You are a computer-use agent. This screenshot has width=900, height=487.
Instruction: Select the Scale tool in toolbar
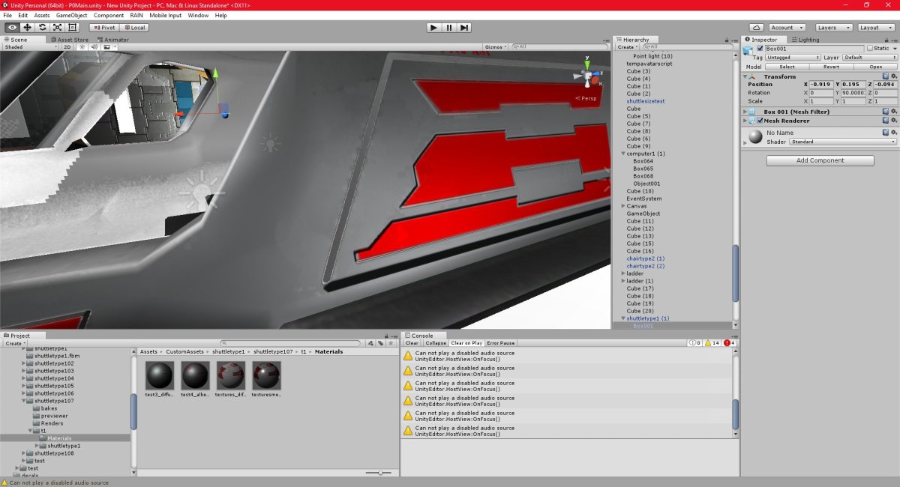pos(57,27)
